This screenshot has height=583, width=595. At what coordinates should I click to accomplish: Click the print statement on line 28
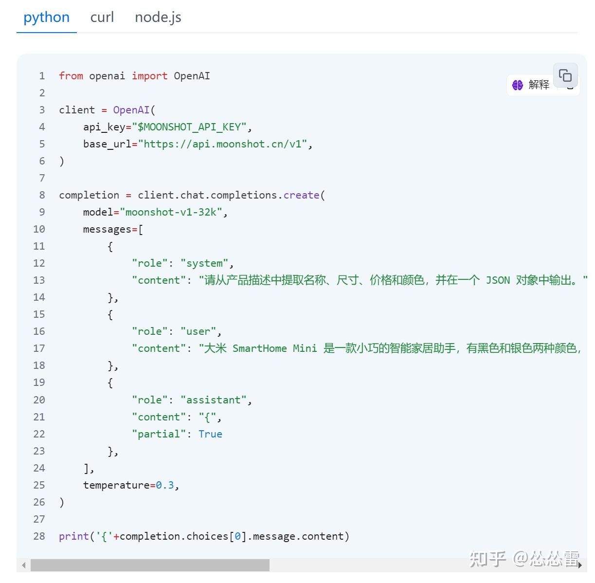203,536
